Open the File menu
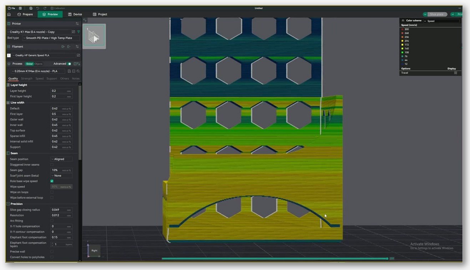This screenshot has width=470, height=270. 11,8
